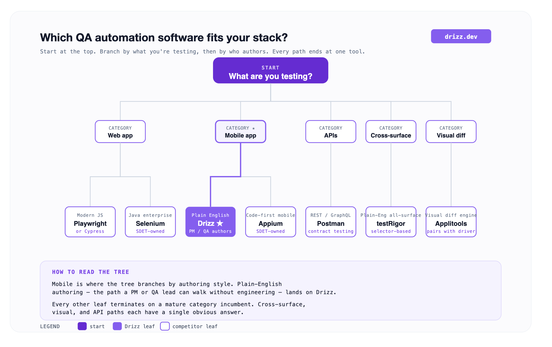
Task: Select the APIs category node
Action: [x=331, y=132]
